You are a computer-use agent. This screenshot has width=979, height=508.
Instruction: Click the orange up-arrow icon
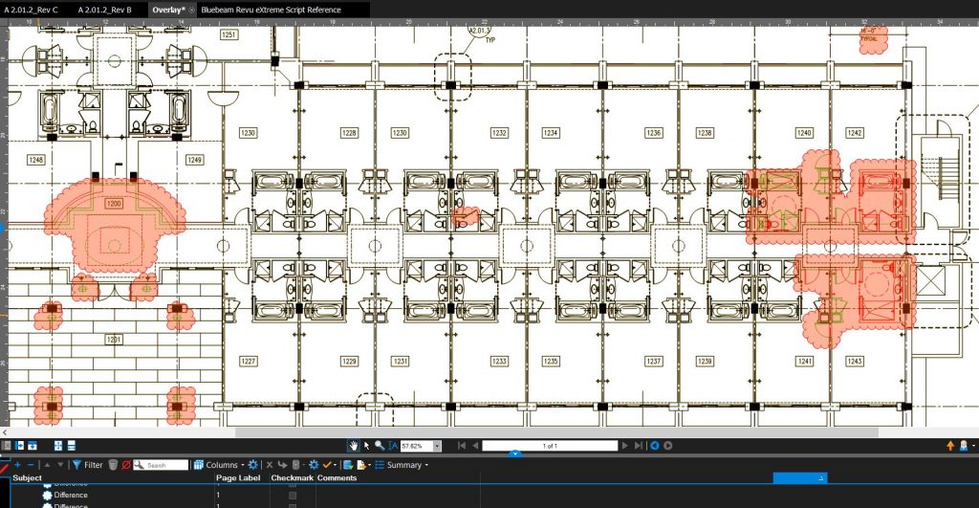pos(950,446)
